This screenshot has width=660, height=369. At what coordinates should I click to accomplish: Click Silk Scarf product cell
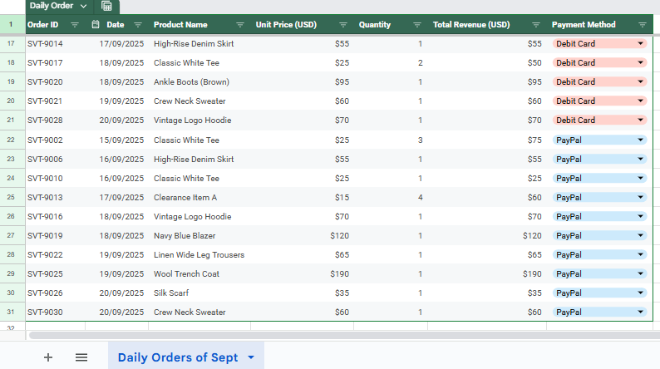199,293
